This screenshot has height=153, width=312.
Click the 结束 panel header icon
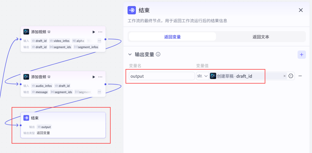132,10
